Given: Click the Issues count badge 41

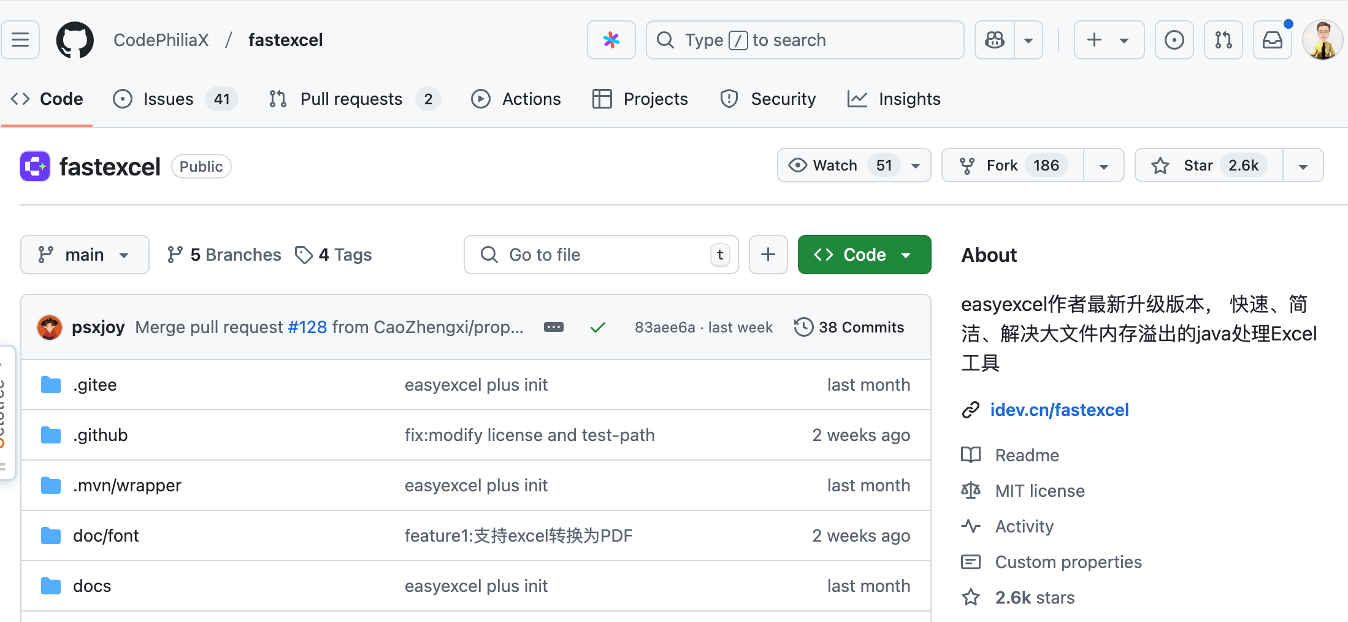Looking at the screenshot, I should (222, 99).
